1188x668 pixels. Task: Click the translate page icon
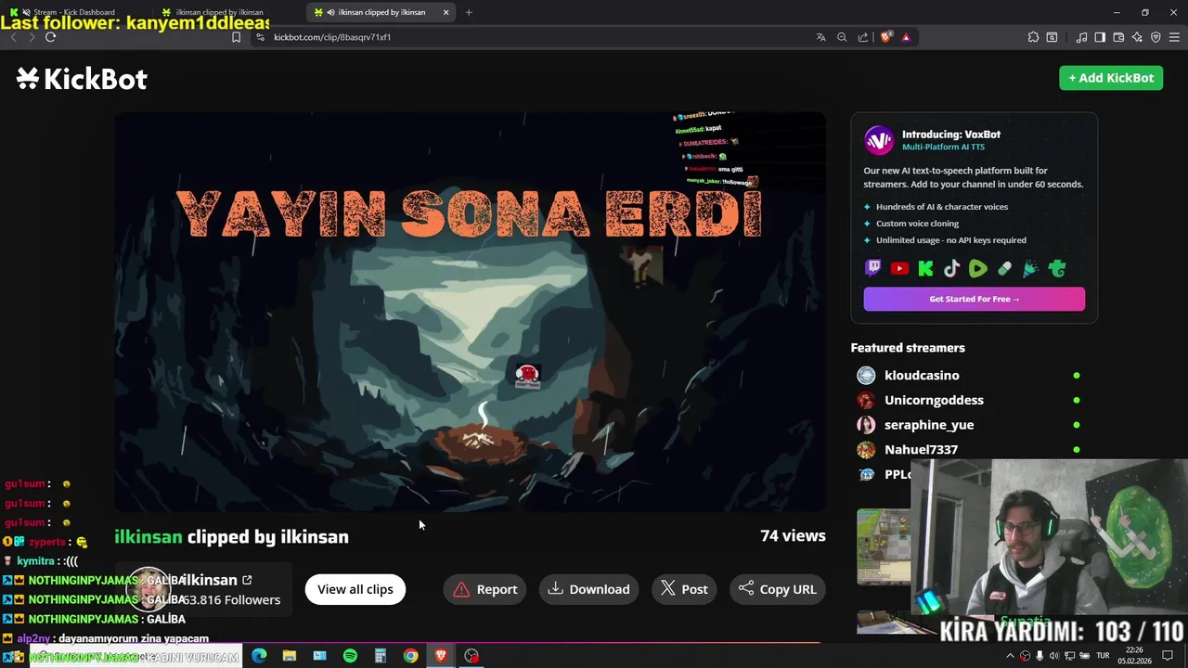(x=820, y=37)
